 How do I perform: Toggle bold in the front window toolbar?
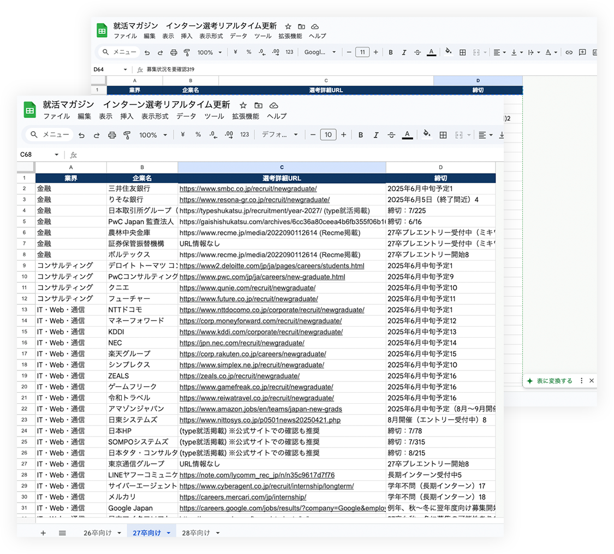(361, 135)
